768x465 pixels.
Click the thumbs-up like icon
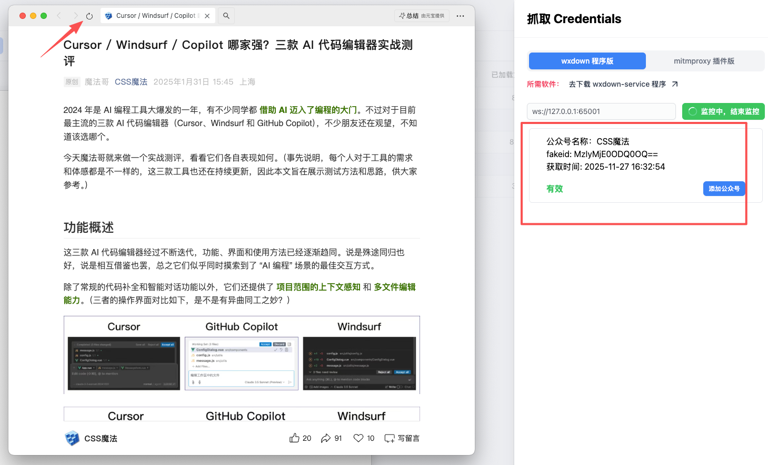(294, 438)
